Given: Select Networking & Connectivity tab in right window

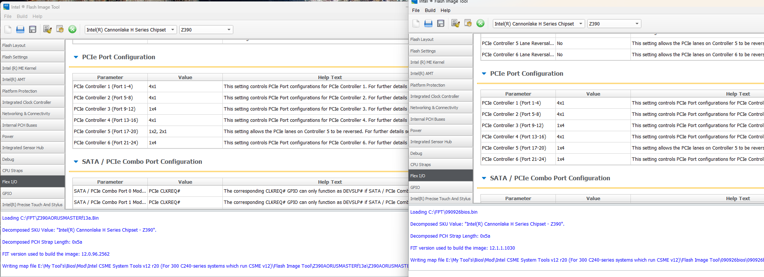Looking at the screenshot, I should click(441, 108).
